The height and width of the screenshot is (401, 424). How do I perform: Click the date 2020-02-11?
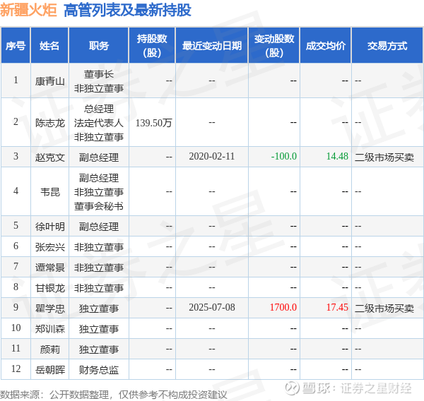click(212, 157)
